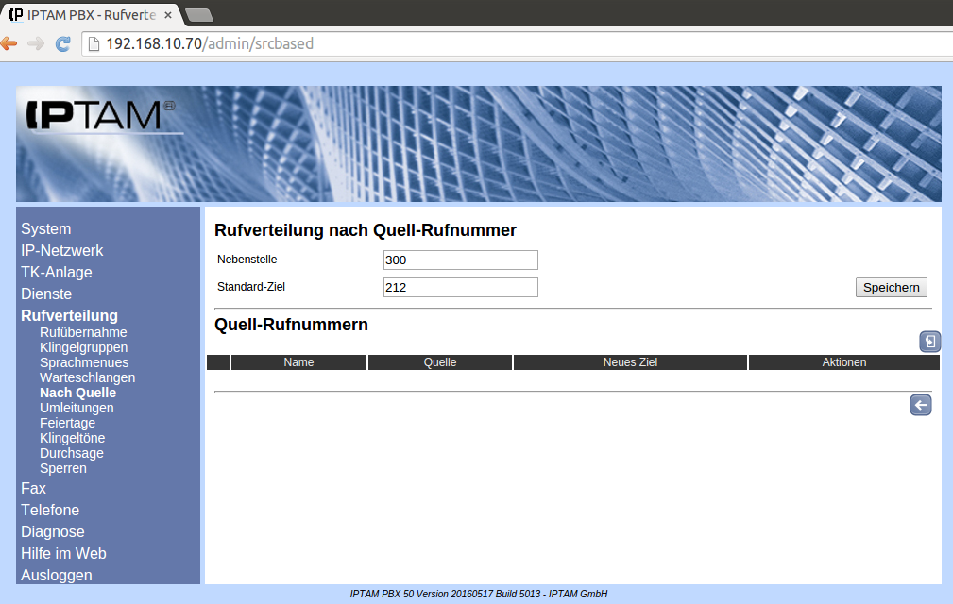This screenshot has height=604, width=953.
Task: Click the blue back arrow icon
Action: [920, 405]
